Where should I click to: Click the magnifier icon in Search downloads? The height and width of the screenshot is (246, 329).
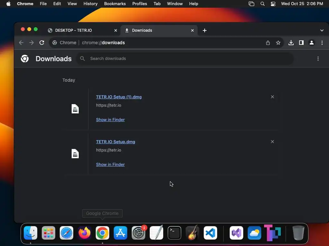[83, 59]
